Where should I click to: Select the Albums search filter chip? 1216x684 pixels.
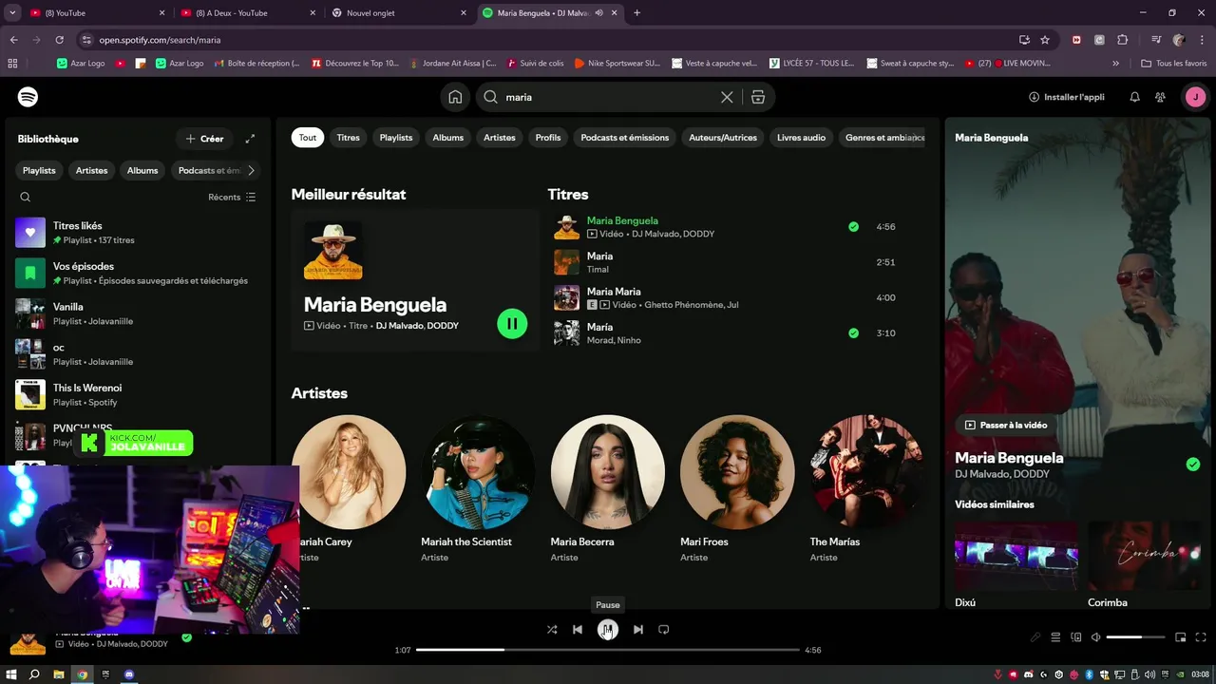point(448,138)
